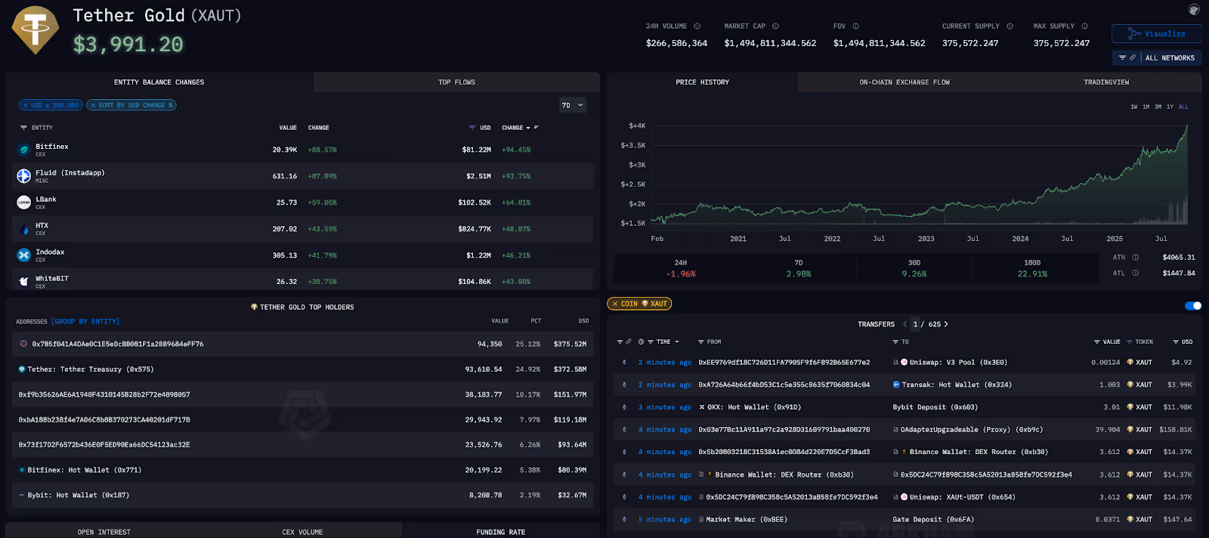Select the 1Y chart range

pyautogui.click(x=1170, y=107)
